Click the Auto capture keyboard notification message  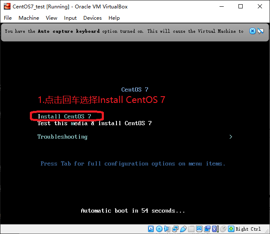[x=124, y=31]
